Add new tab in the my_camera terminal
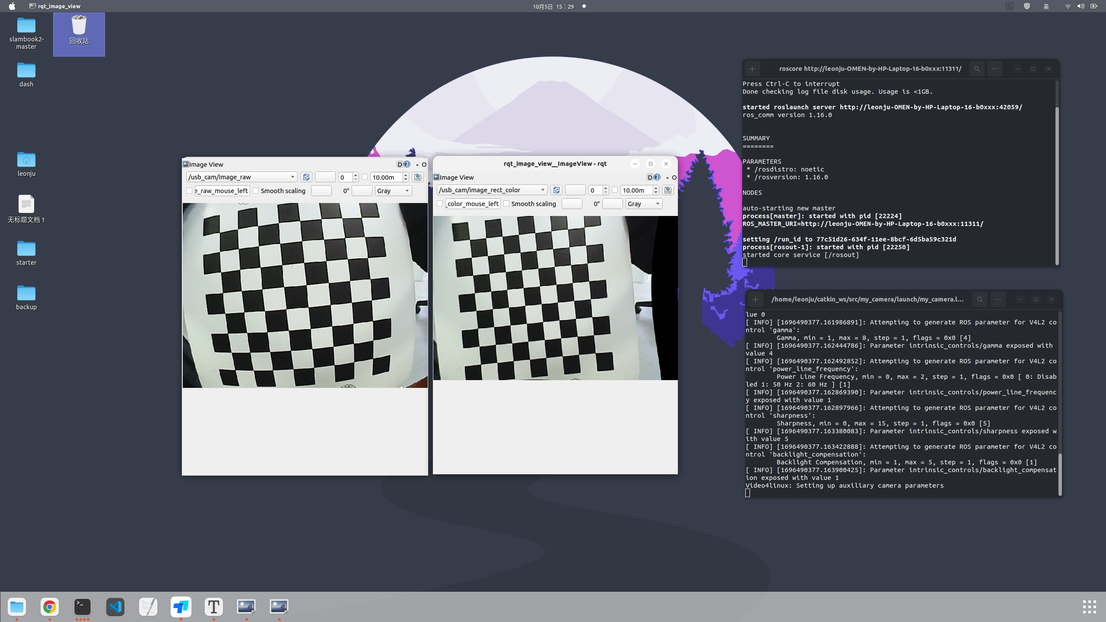Viewport: 1106px width, 622px height. click(x=755, y=299)
